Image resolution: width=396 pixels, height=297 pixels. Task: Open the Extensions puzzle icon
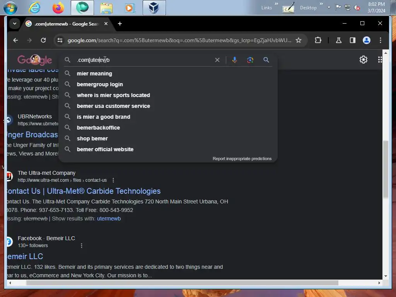click(x=318, y=40)
